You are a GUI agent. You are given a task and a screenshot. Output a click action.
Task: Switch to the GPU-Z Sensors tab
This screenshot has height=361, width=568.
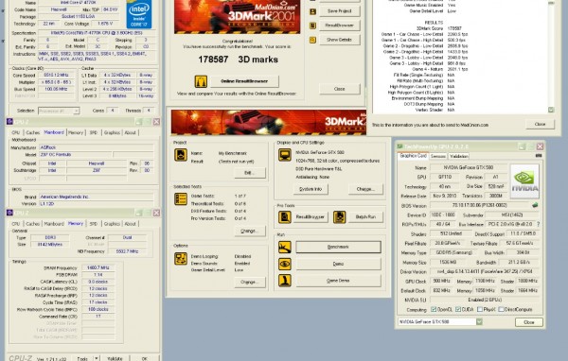point(438,156)
